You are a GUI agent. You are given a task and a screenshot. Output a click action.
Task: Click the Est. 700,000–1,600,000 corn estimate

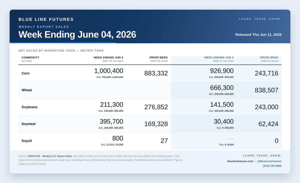point(110,77)
